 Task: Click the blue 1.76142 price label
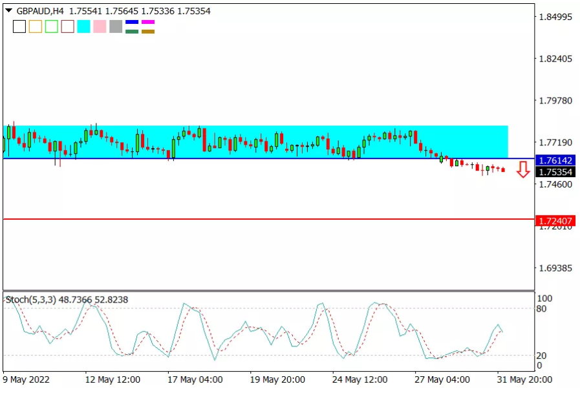coord(555,160)
